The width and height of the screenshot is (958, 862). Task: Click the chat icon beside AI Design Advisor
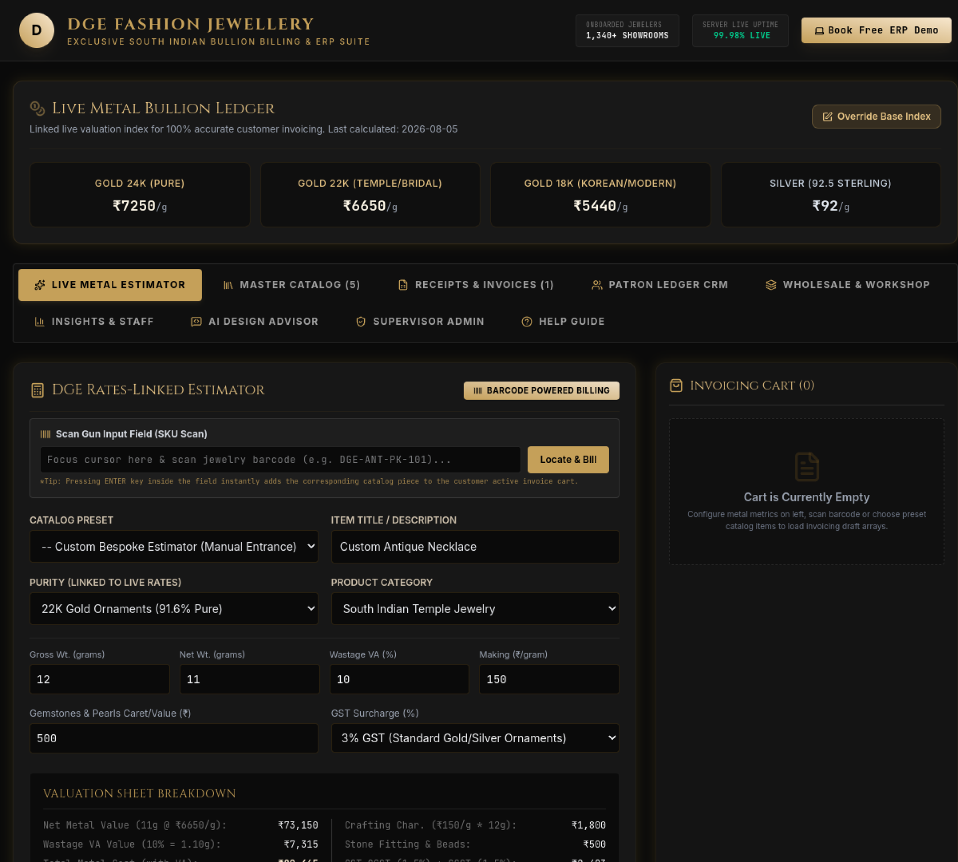pyautogui.click(x=196, y=322)
